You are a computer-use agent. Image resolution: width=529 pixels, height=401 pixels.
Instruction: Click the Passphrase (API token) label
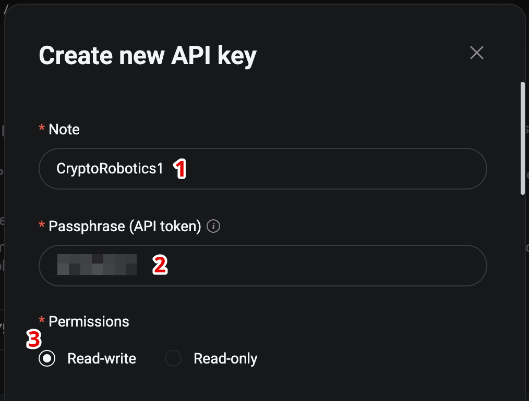tap(125, 226)
